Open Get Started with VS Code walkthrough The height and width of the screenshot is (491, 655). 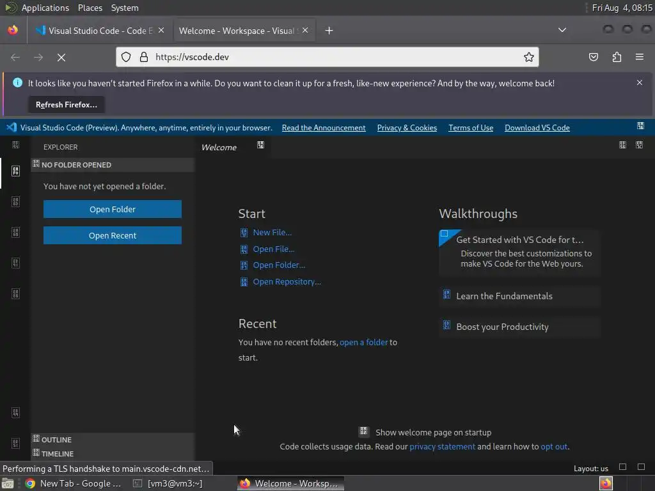coord(519,252)
